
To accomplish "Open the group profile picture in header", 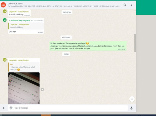I will pyautogui.click(x=3, y=5).
